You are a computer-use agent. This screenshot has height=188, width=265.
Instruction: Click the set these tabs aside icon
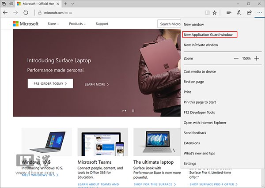11,4
